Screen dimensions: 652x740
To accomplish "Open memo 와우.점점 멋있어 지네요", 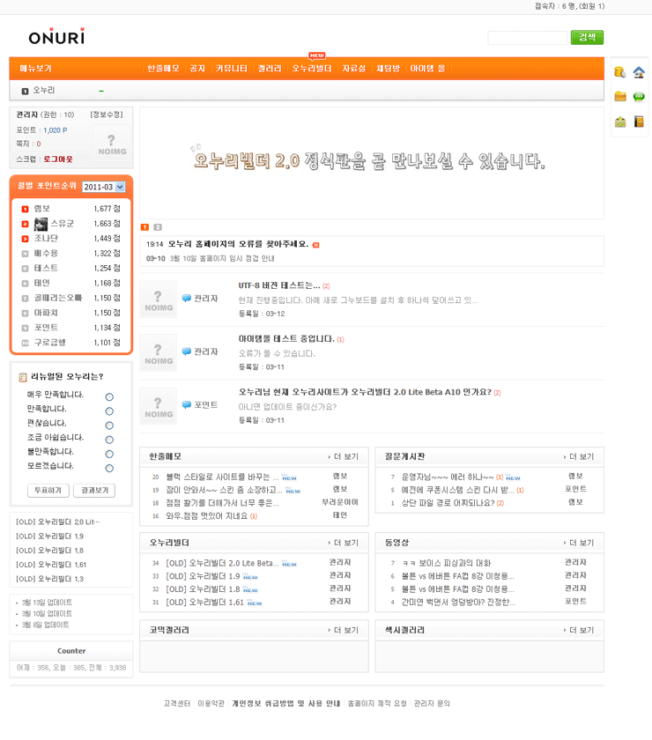I will 207,516.
